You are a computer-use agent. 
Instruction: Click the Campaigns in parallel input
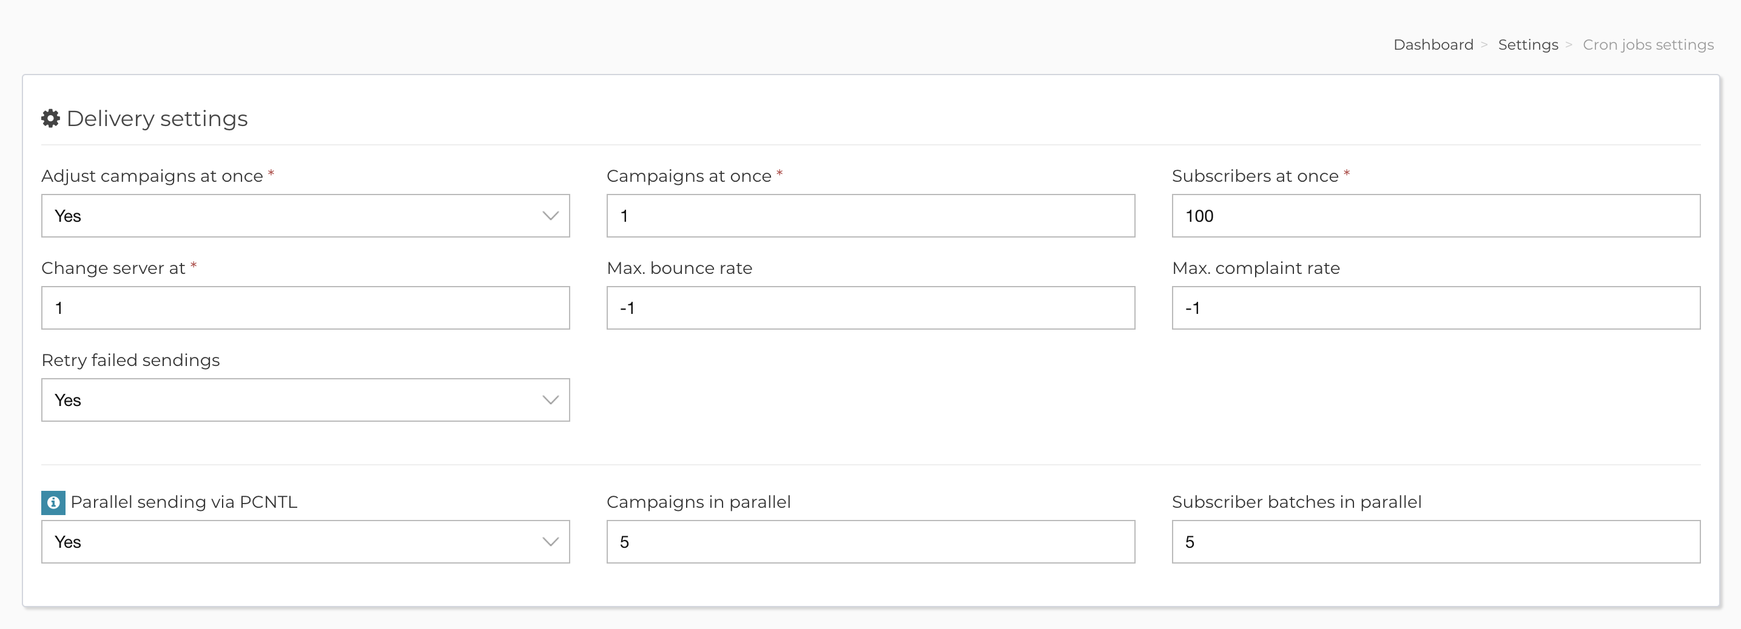point(871,542)
